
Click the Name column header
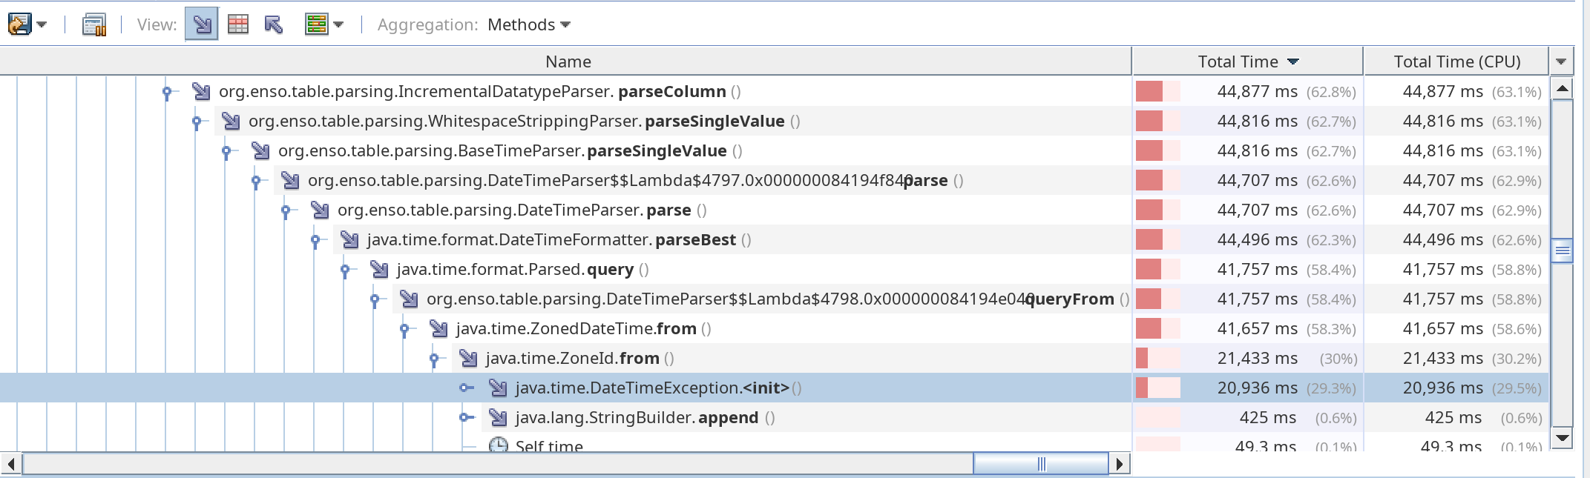[x=568, y=62]
